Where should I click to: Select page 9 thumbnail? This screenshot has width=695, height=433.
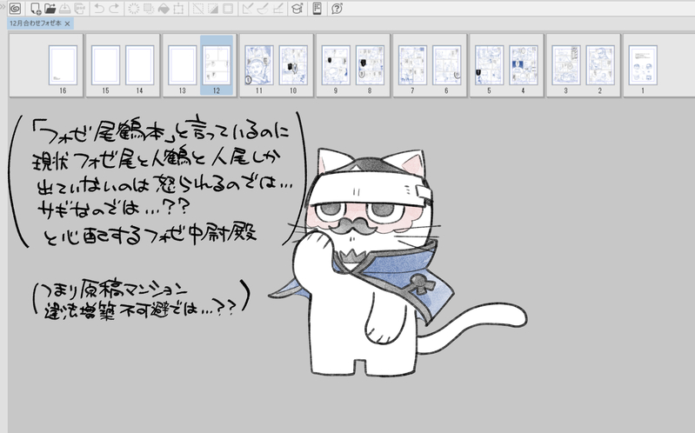(336, 65)
